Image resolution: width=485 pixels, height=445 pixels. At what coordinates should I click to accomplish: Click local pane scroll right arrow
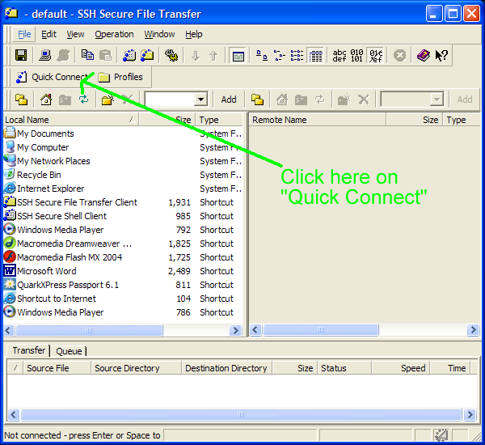click(236, 330)
